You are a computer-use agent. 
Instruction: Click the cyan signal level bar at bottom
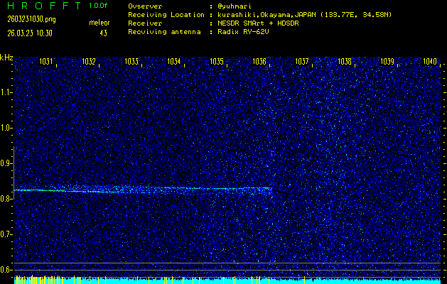227,281
